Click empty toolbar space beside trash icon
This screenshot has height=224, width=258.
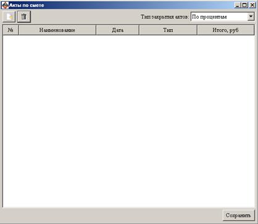tap(85, 17)
